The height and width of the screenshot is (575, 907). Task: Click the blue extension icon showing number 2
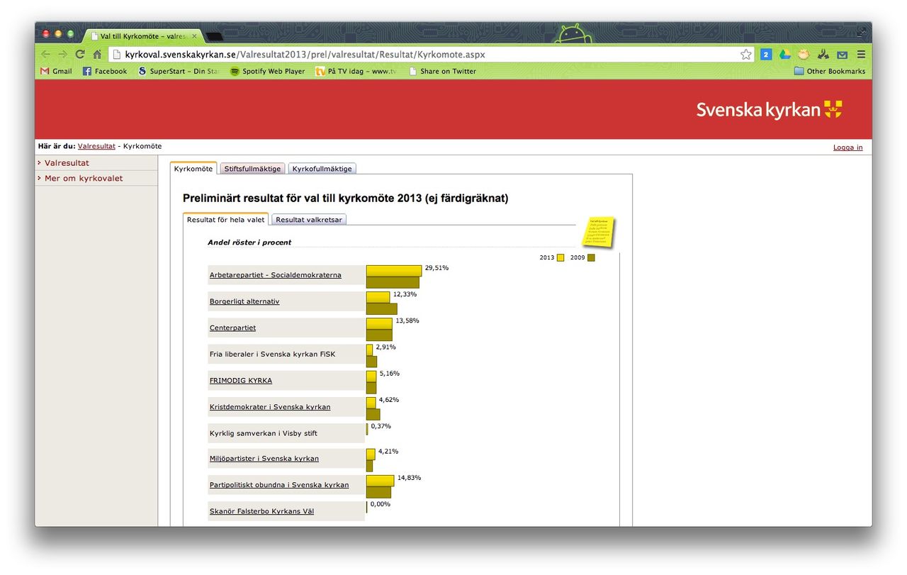[765, 54]
